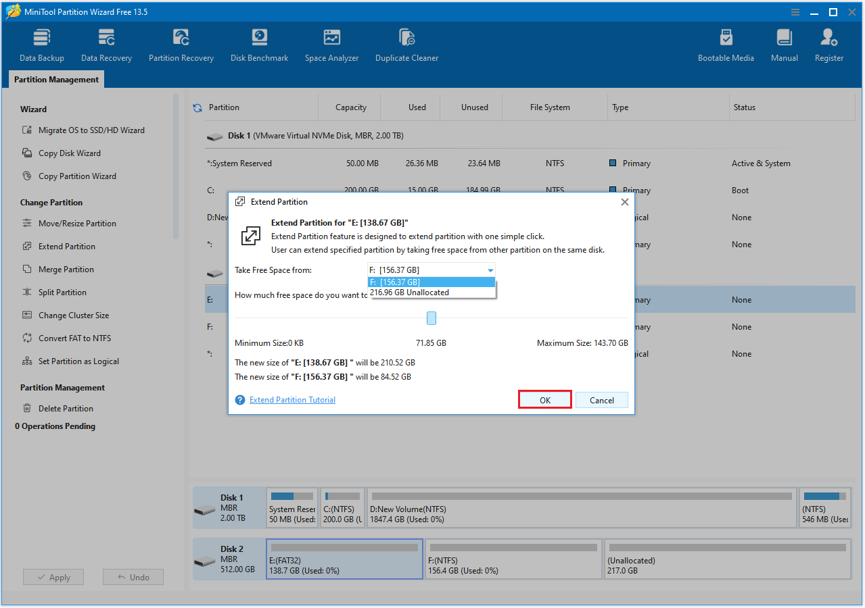
Task: Refresh the partition list
Action: (x=195, y=107)
